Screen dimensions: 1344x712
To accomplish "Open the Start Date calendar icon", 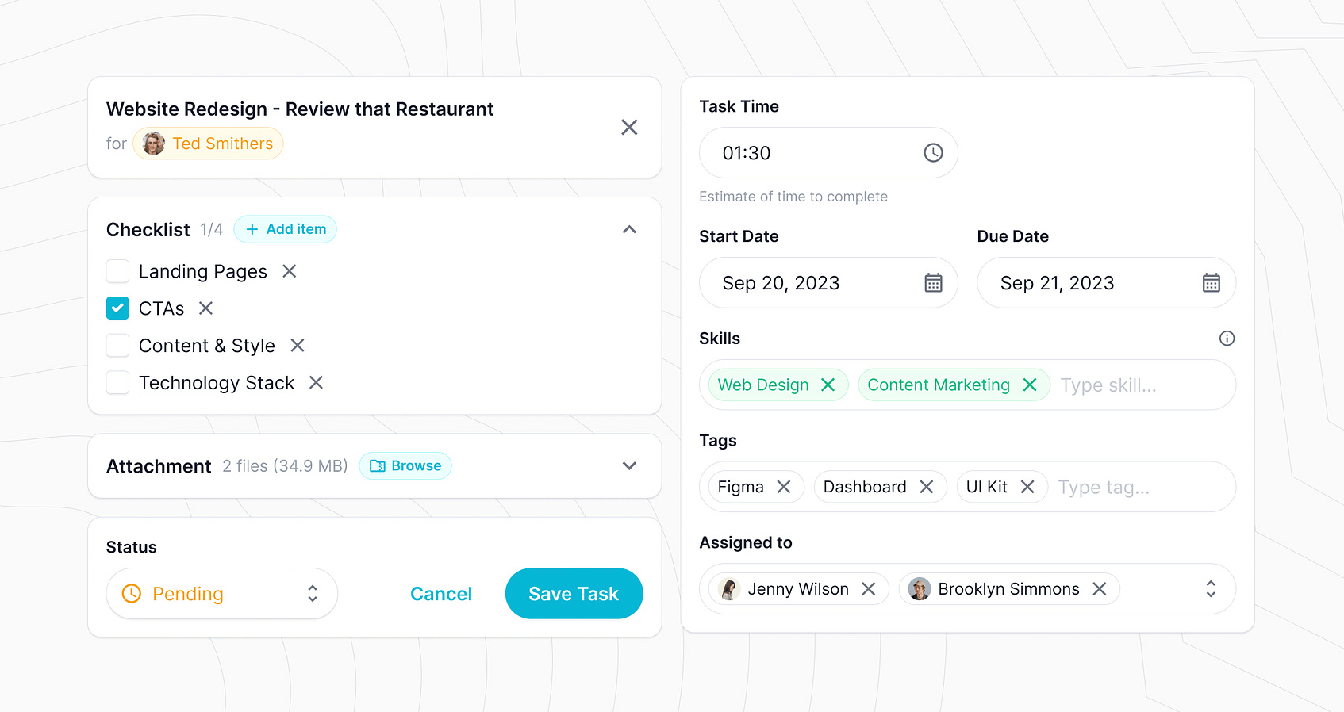I will click(x=933, y=283).
